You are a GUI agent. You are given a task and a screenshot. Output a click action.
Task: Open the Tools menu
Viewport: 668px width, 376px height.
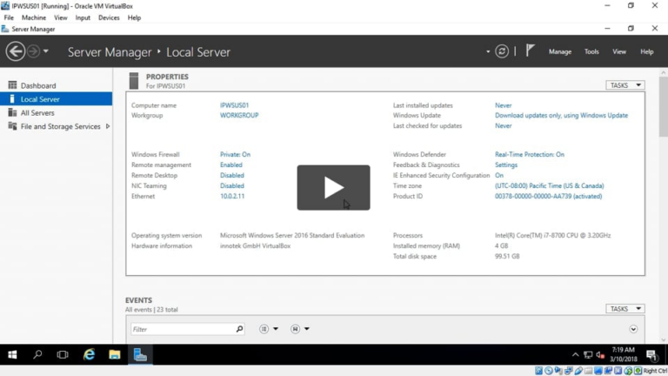(x=591, y=51)
